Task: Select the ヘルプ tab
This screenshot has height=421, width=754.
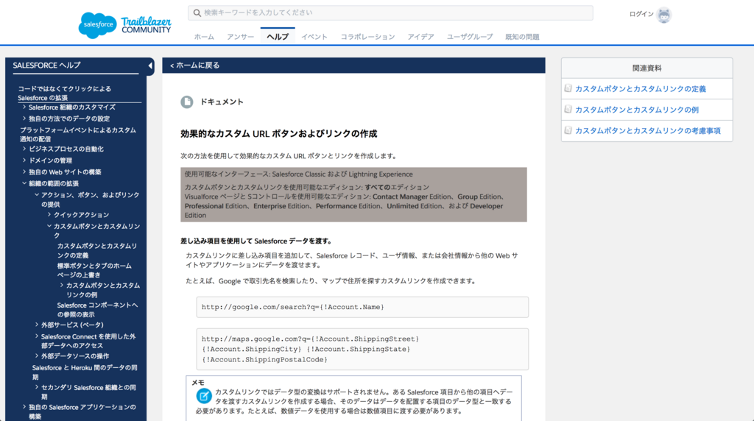Action: [278, 37]
